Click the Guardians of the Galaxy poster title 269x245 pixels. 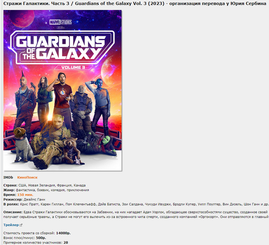click(62, 47)
